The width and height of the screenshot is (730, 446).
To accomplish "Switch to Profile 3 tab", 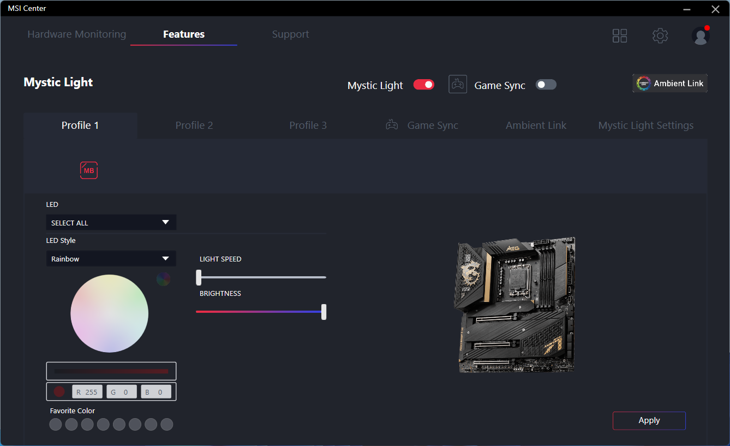I will pyautogui.click(x=308, y=126).
